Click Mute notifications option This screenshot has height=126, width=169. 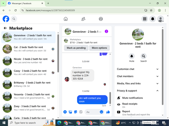pyautogui.click(x=132, y=98)
